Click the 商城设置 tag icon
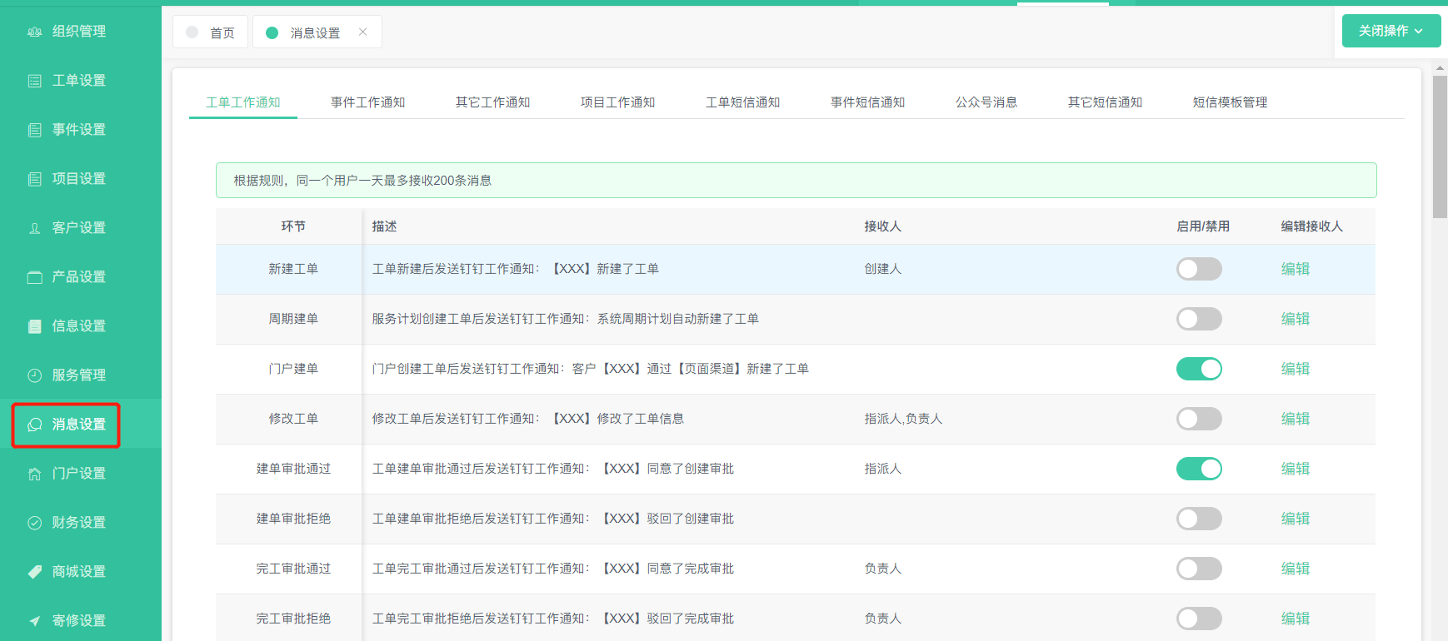The width and height of the screenshot is (1448, 641). pyautogui.click(x=35, y=572)
